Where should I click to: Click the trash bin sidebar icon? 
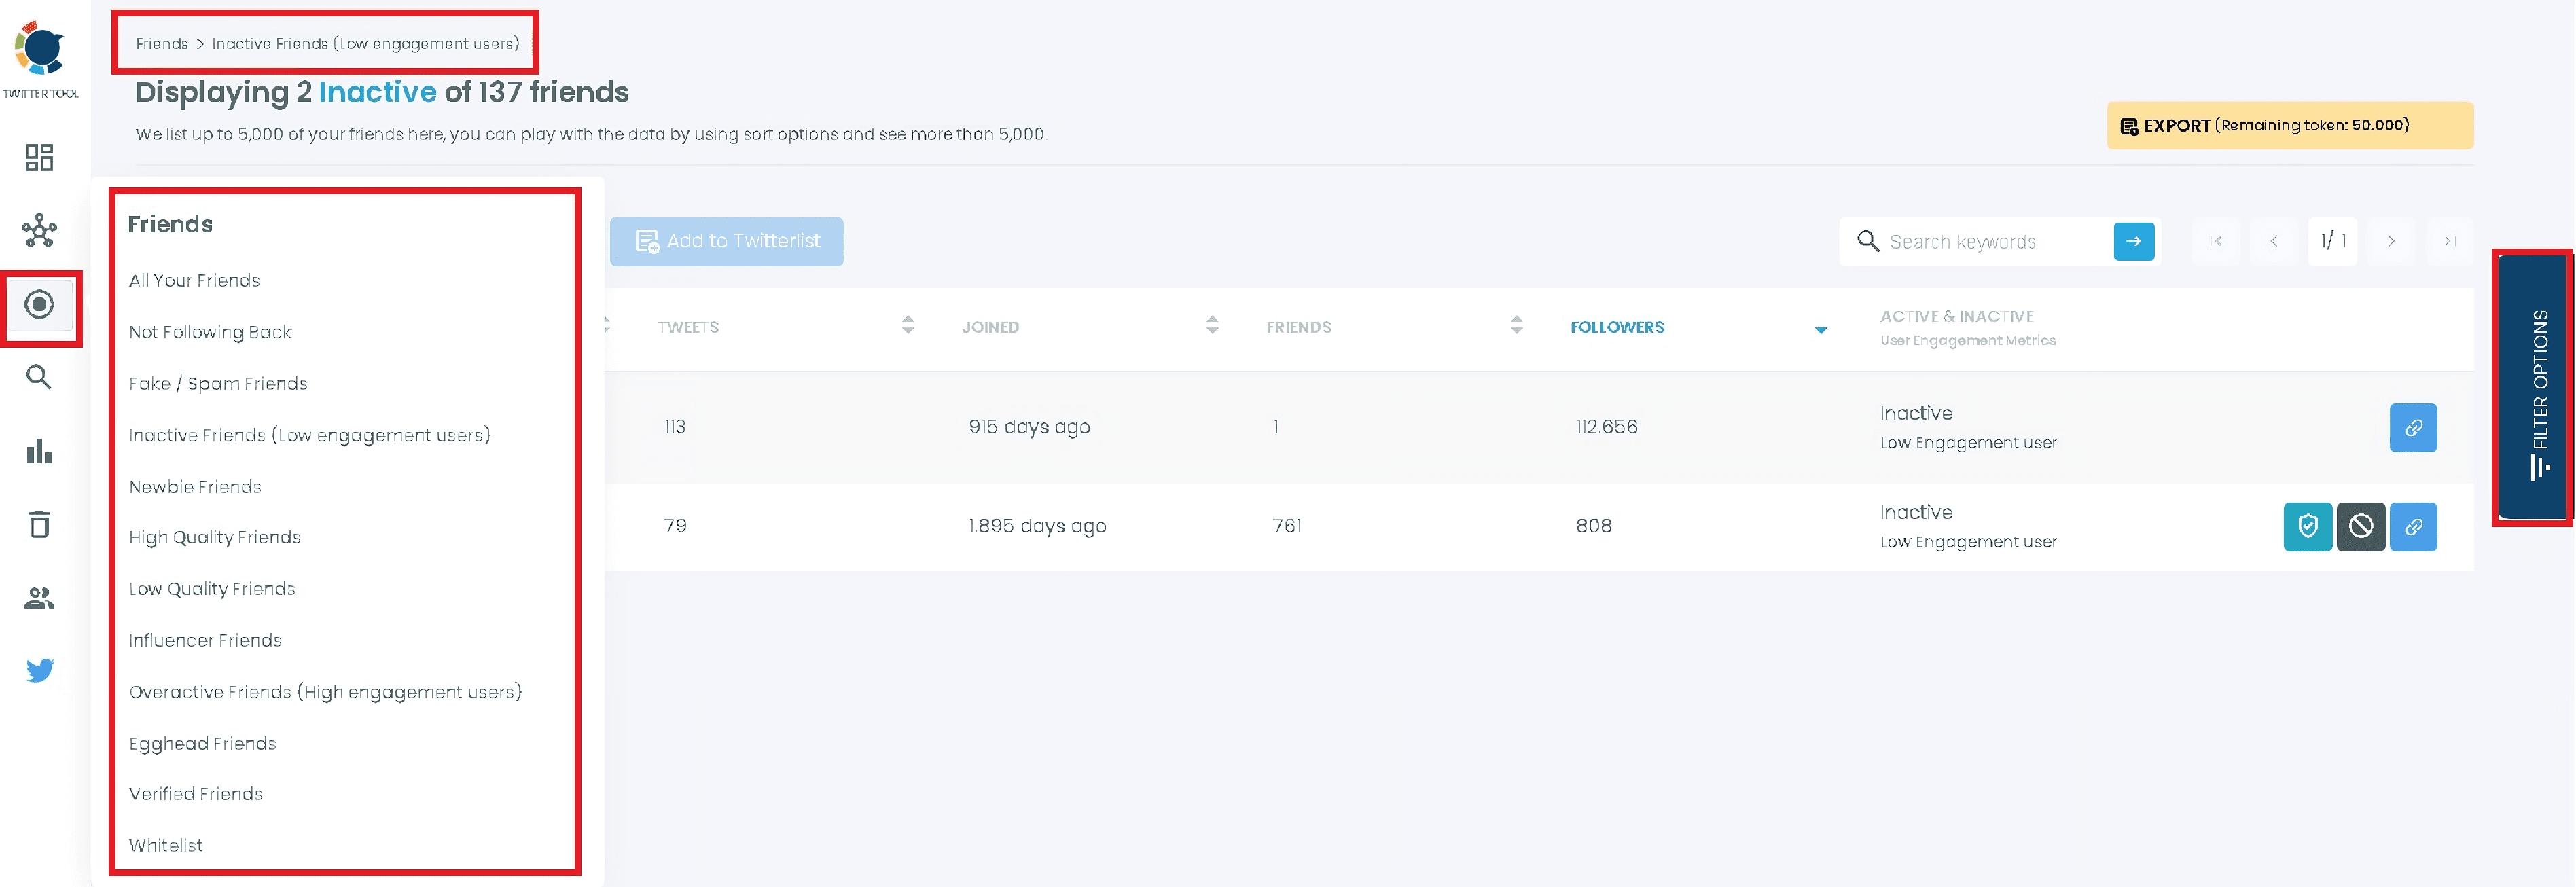click(39, 524)
